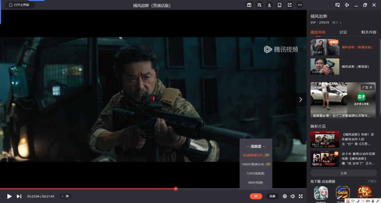Click the share icon in title bar
The height and width of the screenshot is (203, 381).
[x=289, y=5]
